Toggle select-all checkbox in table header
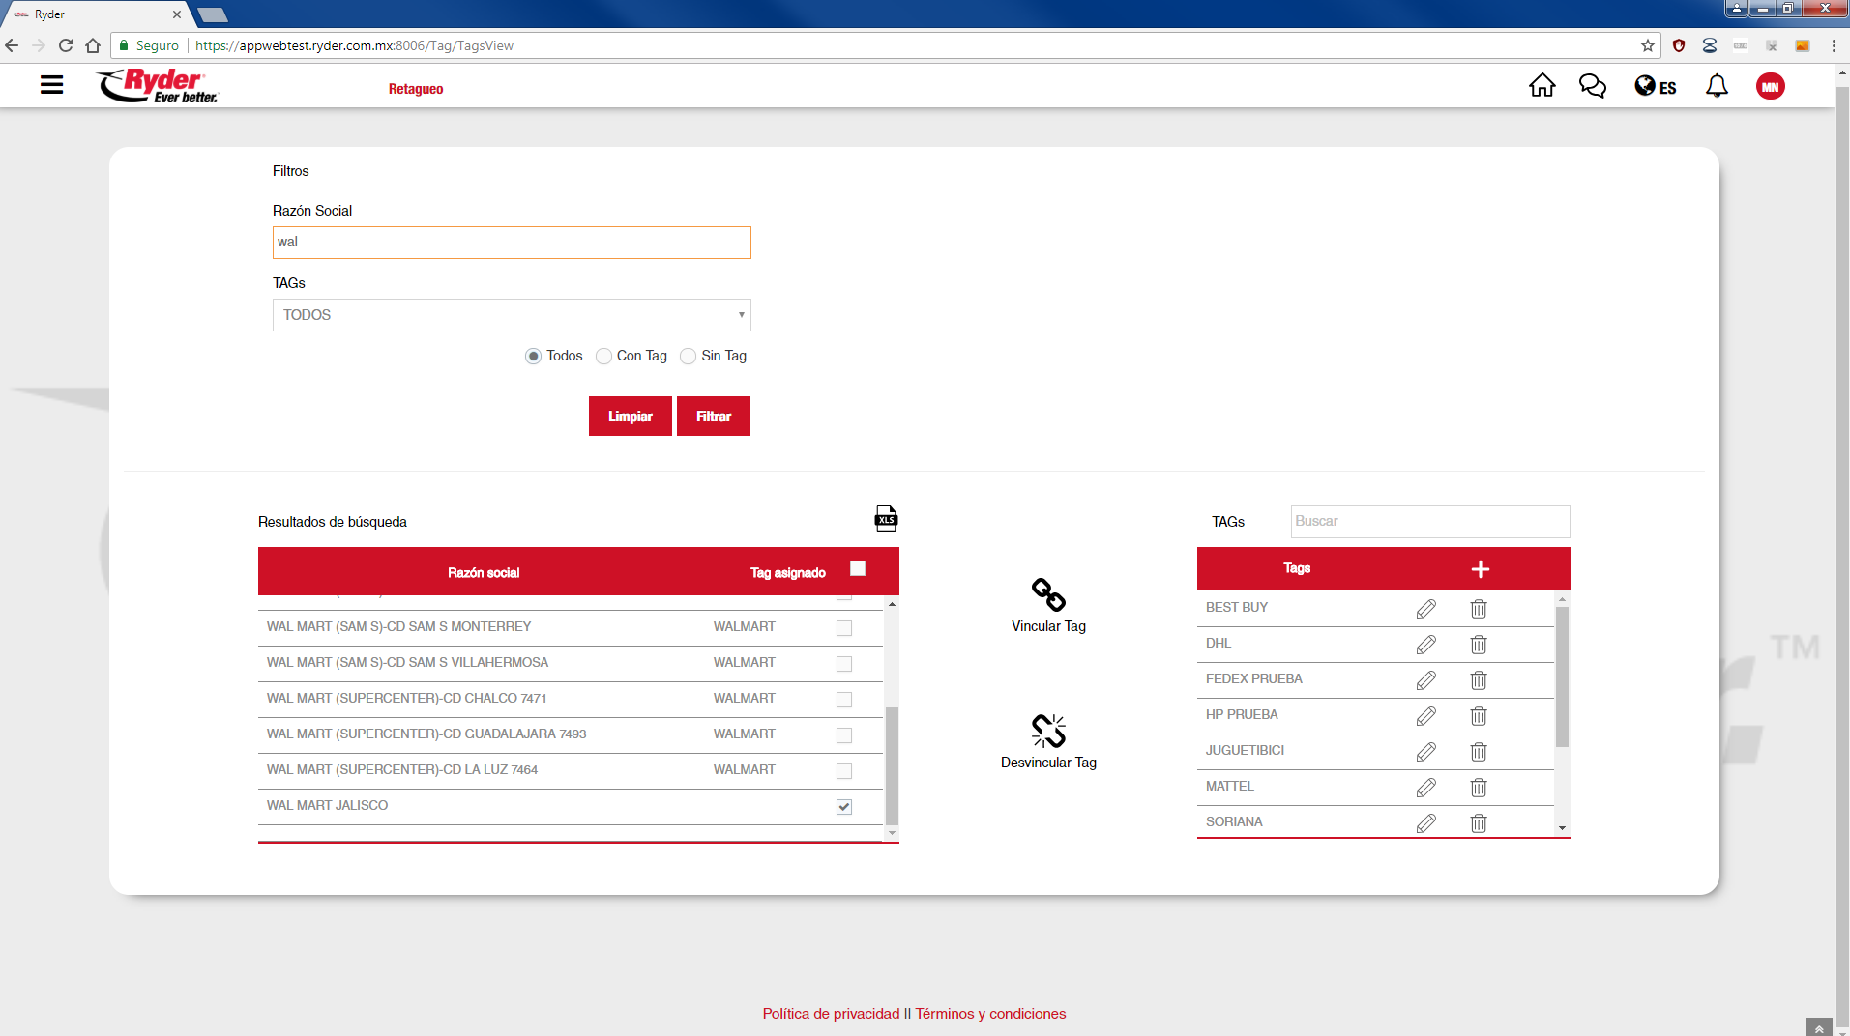Image resolution: width=1850 pixels, height=1036 pixels. point(858,568)
